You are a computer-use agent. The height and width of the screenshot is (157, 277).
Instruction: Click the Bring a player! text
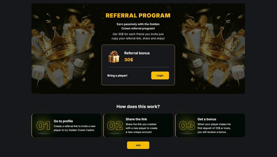pos(117,75)
